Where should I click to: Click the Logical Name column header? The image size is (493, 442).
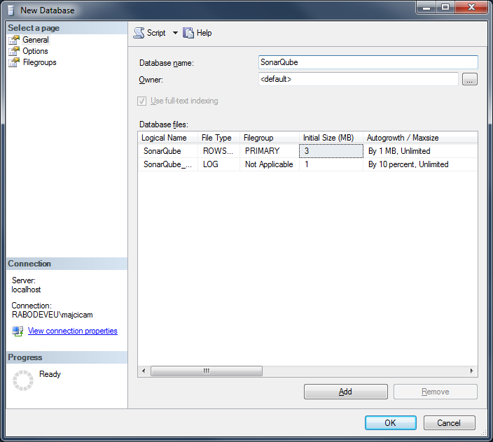coord(167,138)
